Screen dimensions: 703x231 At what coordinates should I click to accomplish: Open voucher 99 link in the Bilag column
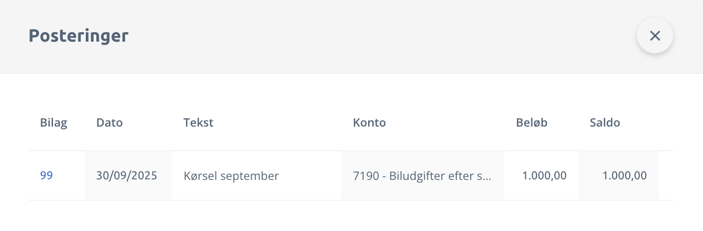tap(46, 176)
